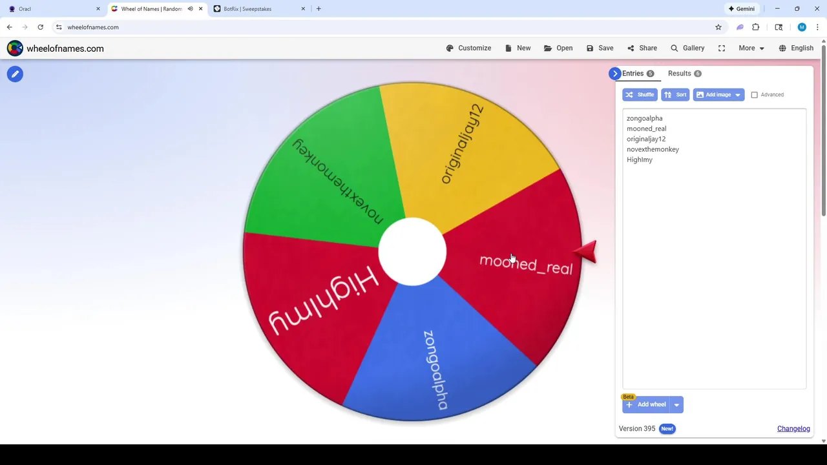Open the browser Extensions puzzle icon
Image resolution: width=827 pixels, height=465 pixels.
click(x=755, y=27)
